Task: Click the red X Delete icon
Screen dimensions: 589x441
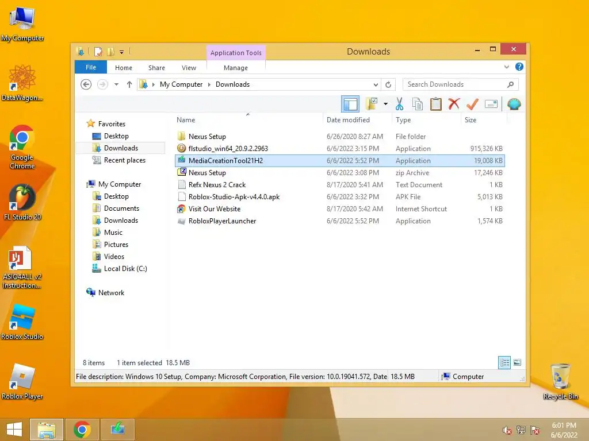Action: pyautogui.click(x=454, y=104)
